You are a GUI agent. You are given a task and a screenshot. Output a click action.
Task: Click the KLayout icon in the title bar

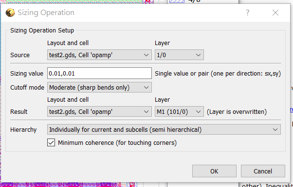(x=10, y=13)
